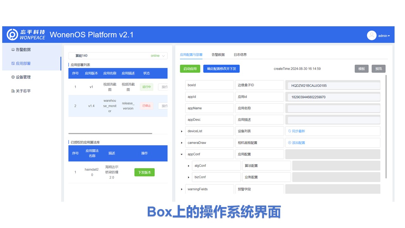Click the 状态 column header

146,73
